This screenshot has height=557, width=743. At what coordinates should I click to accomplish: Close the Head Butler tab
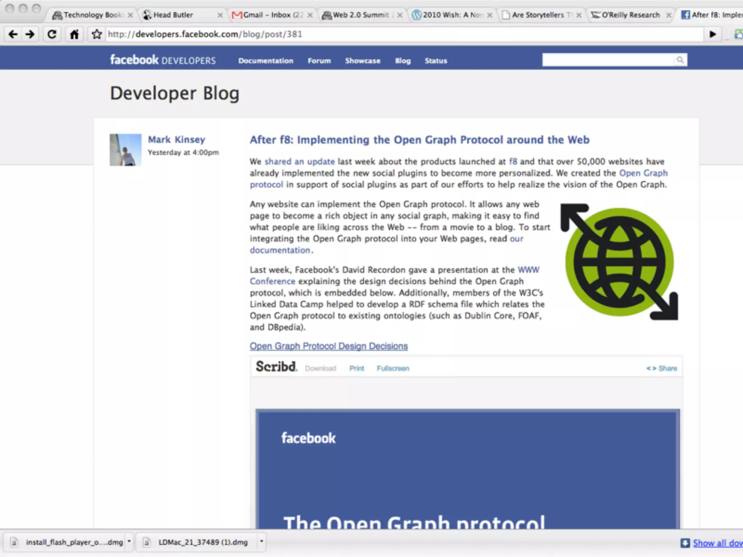tap(220, 15)
